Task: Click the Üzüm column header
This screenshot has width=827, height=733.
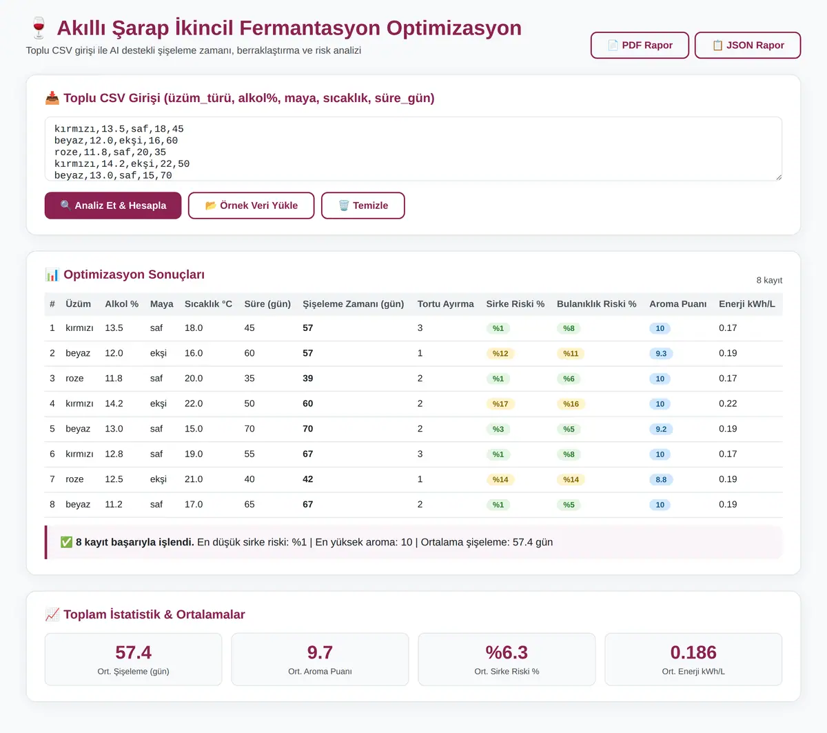Action: pyautogui.click(x=78, y=304)
